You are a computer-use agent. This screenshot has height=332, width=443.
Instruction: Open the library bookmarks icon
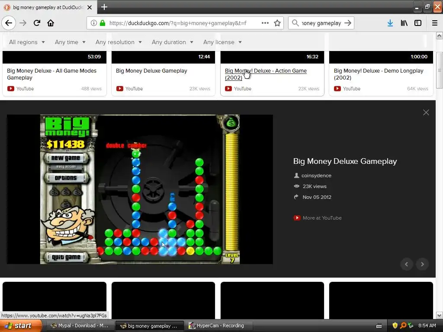(x=404, y=23)
